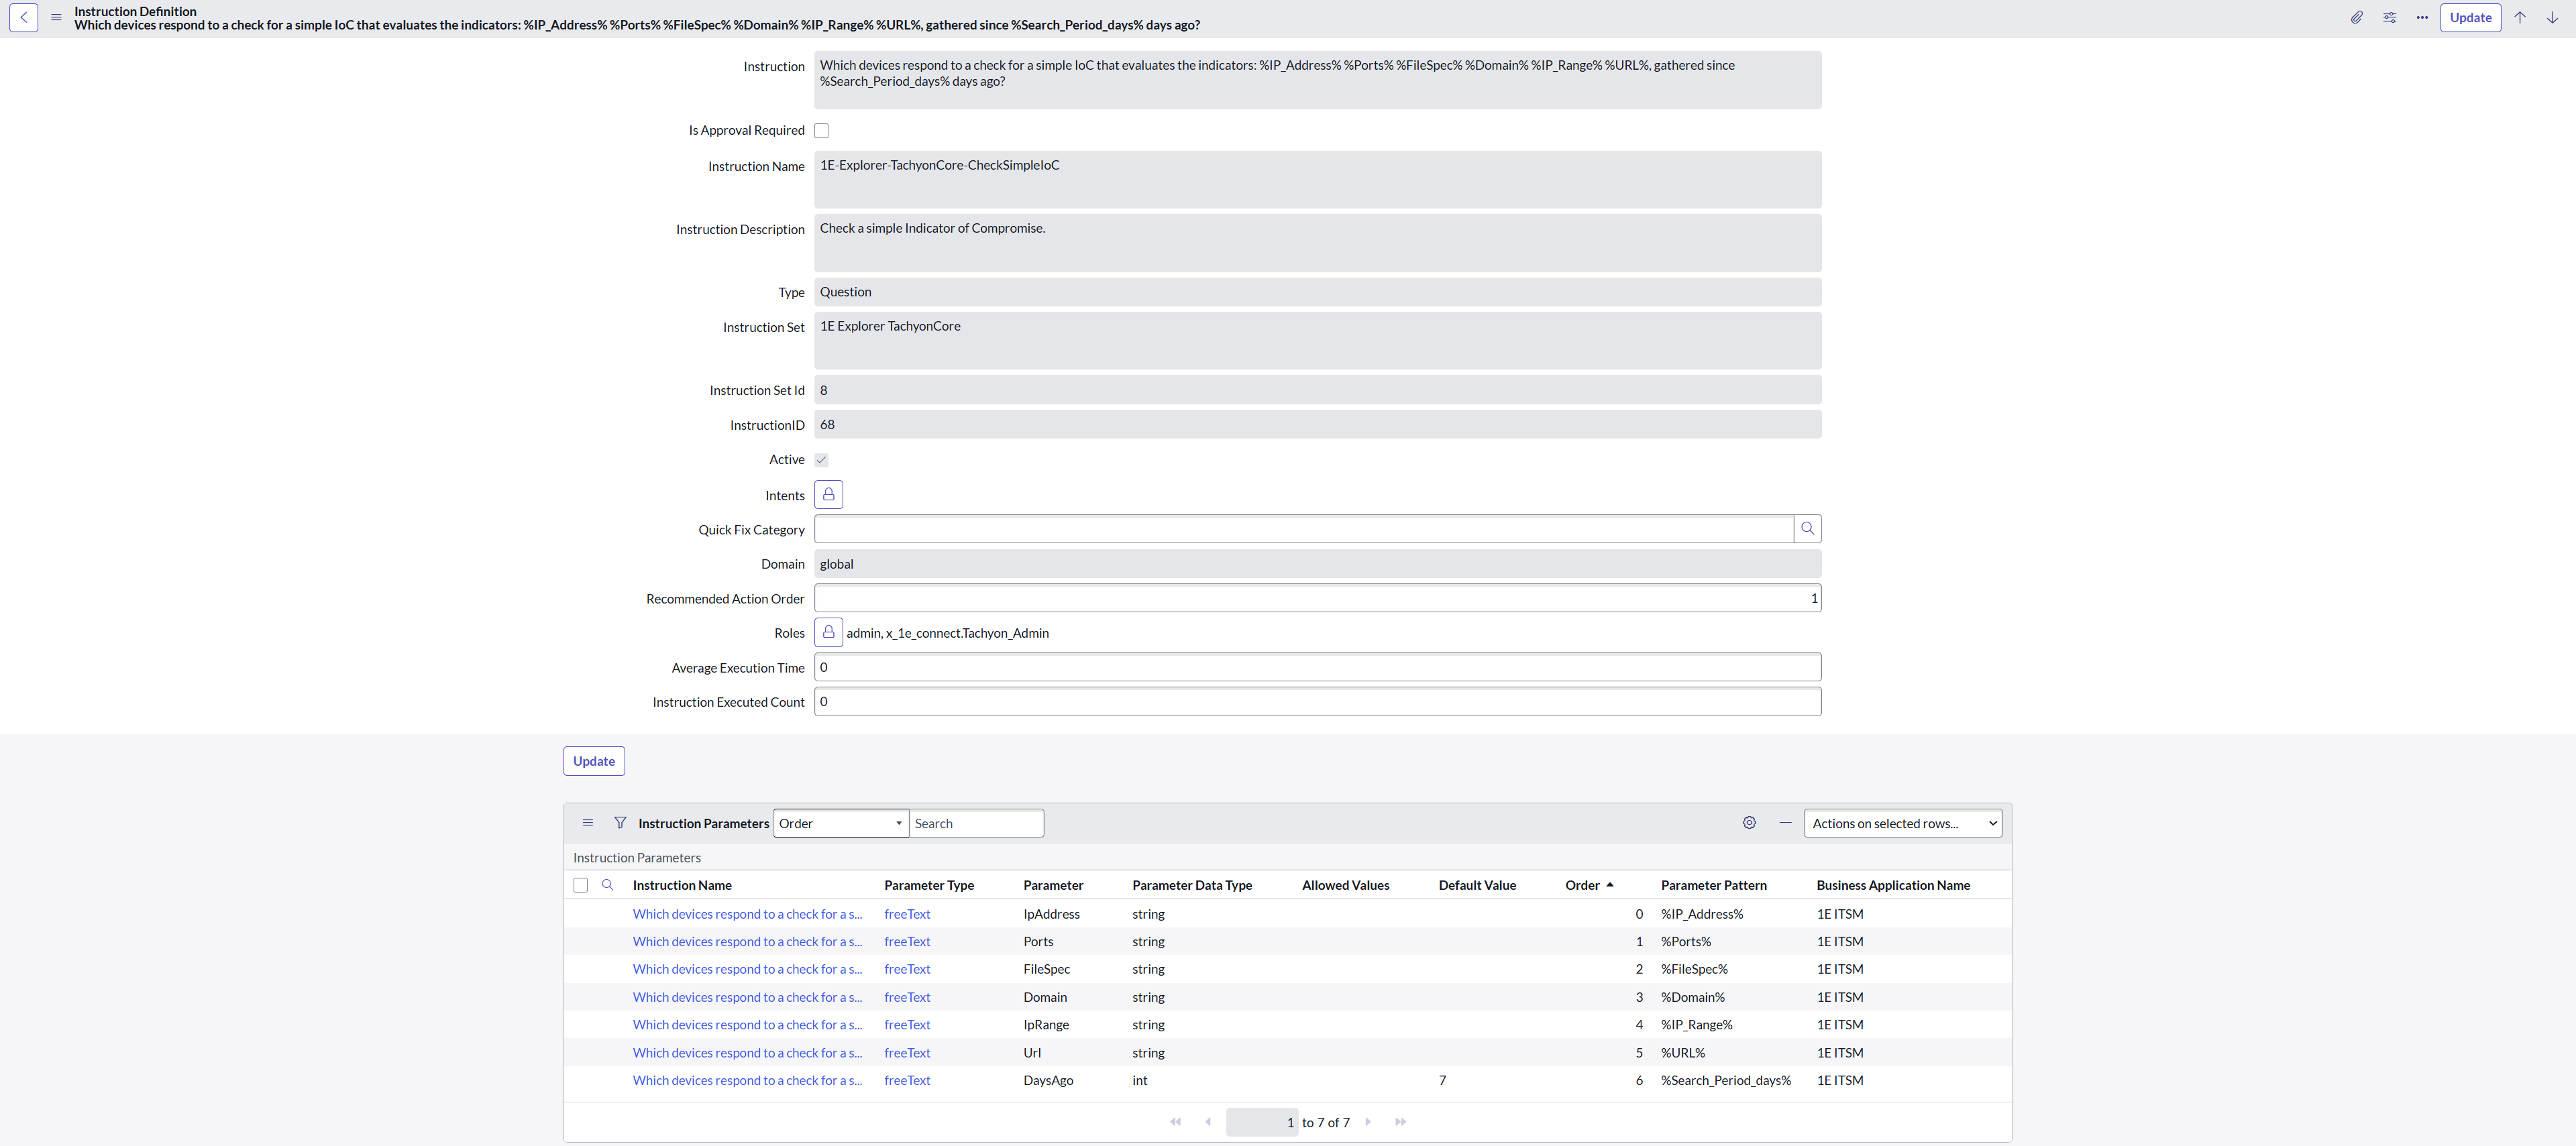Unlock the Roles field
Viewport: 2576px width, 1146px height.
[x=828, y=632]
